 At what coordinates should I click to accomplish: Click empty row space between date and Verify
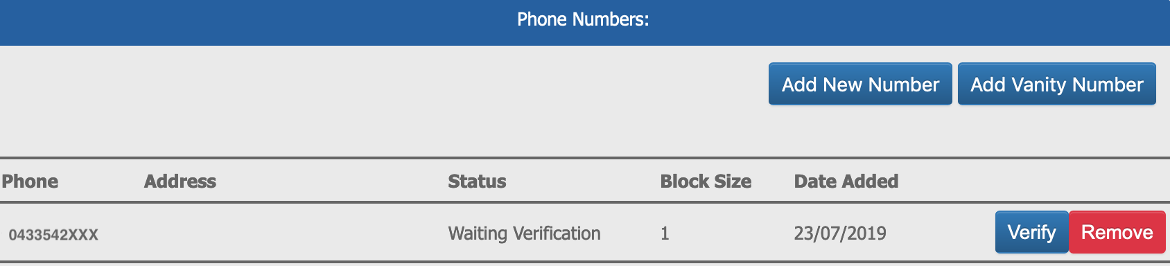point(940,233)
